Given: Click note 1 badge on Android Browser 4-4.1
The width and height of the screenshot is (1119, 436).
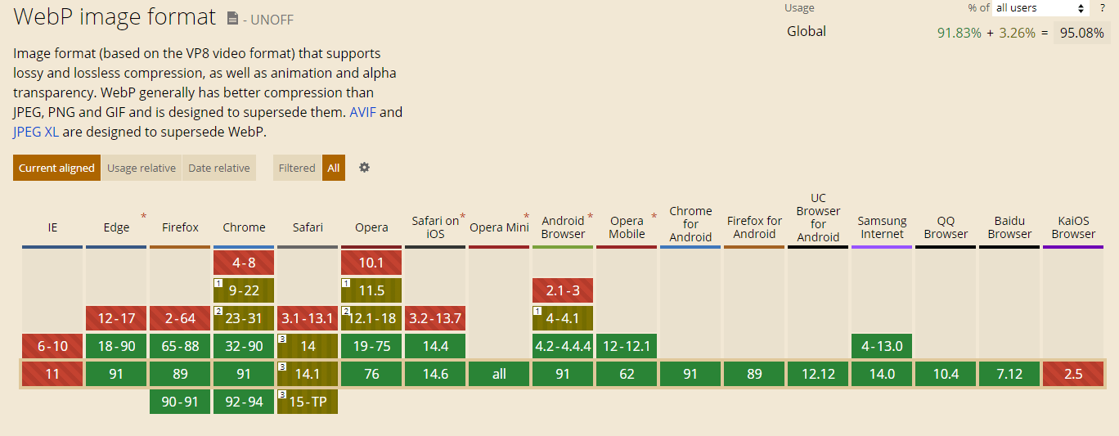Looking at the screenshot, I should (x=537, y=311).
